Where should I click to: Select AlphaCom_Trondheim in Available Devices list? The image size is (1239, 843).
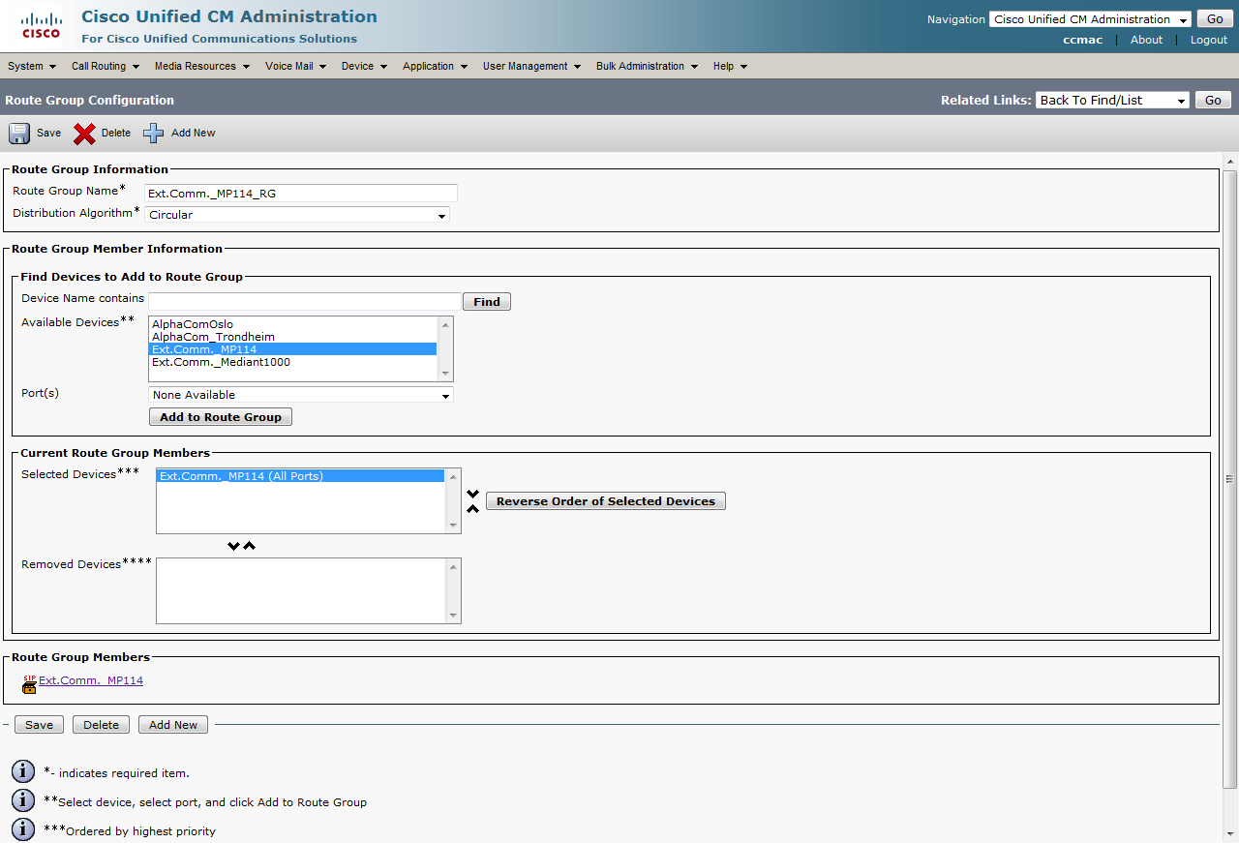pos(213,337)
